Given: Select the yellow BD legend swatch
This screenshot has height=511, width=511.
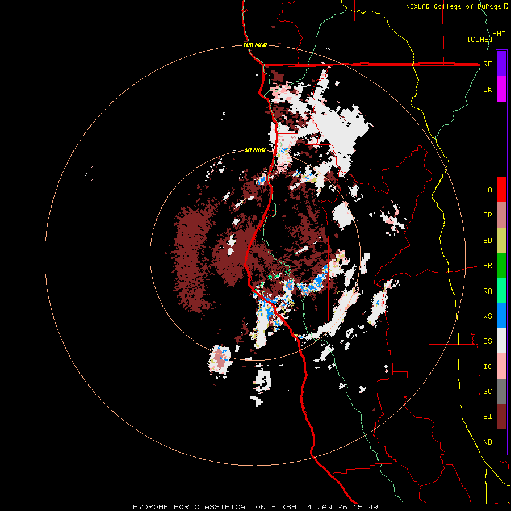Looking at the screenshot, I should [x=501, y=241].
